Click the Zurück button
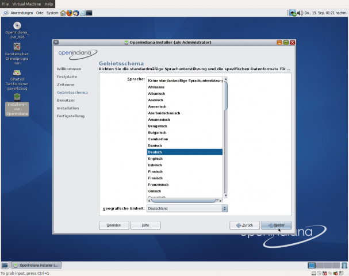349x276 pixels. coord(244,225)
